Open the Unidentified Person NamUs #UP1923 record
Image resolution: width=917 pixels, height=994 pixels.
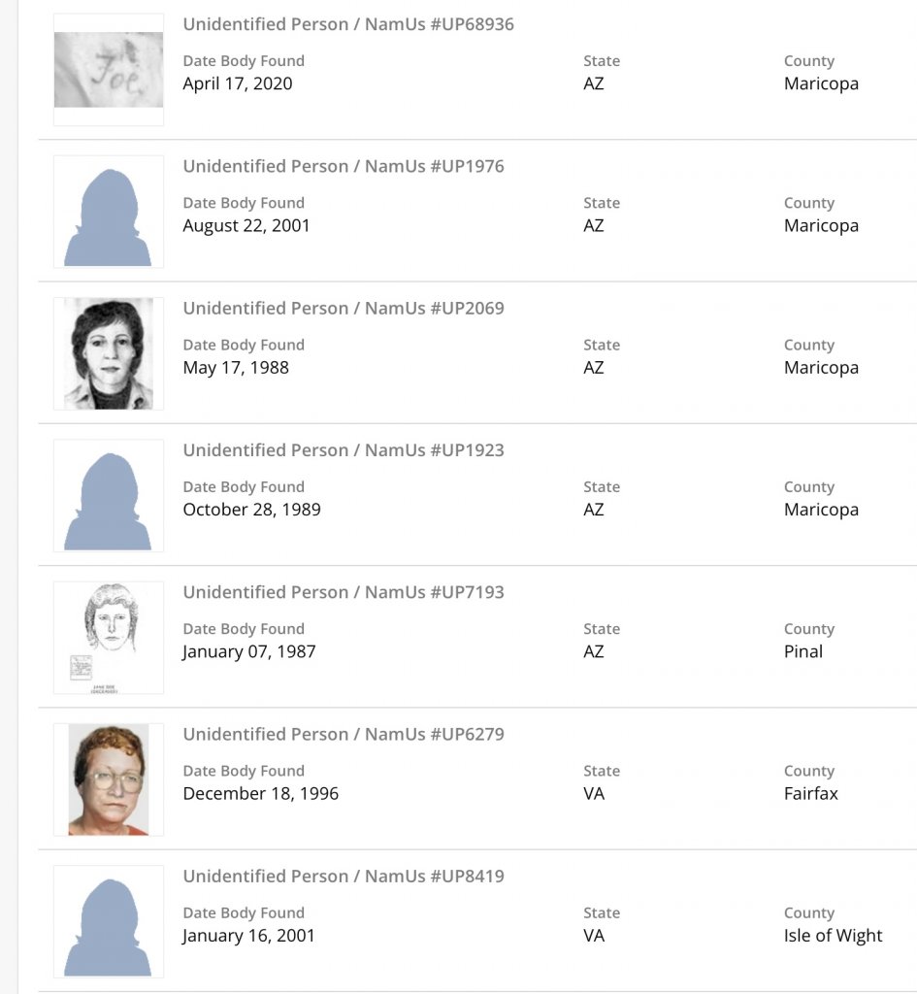(344, 449)
